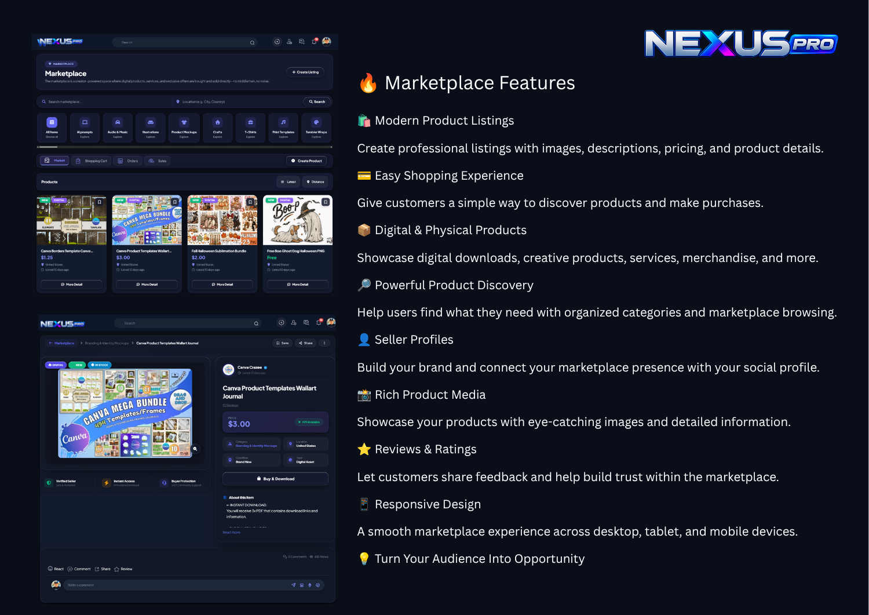Switch to the Market tab
869x615 pixels.
55,161
